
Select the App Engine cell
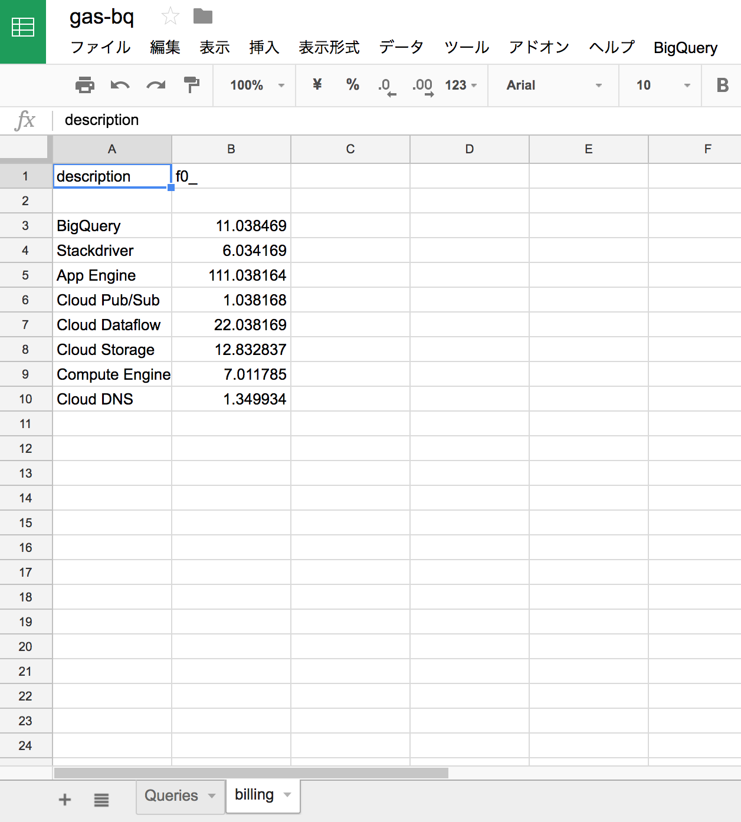tap(112, 275)
